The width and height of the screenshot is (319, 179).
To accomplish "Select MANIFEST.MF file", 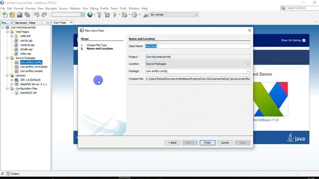I will coord(28,93).
